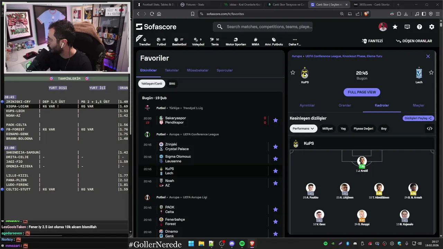
Task: Click the FULL PAGE VIEW button
Action: click(x=362, y=92)
